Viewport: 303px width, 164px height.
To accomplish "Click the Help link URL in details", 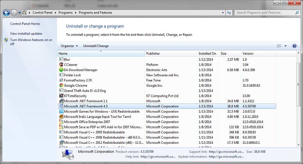I will [x=158, y=156].
